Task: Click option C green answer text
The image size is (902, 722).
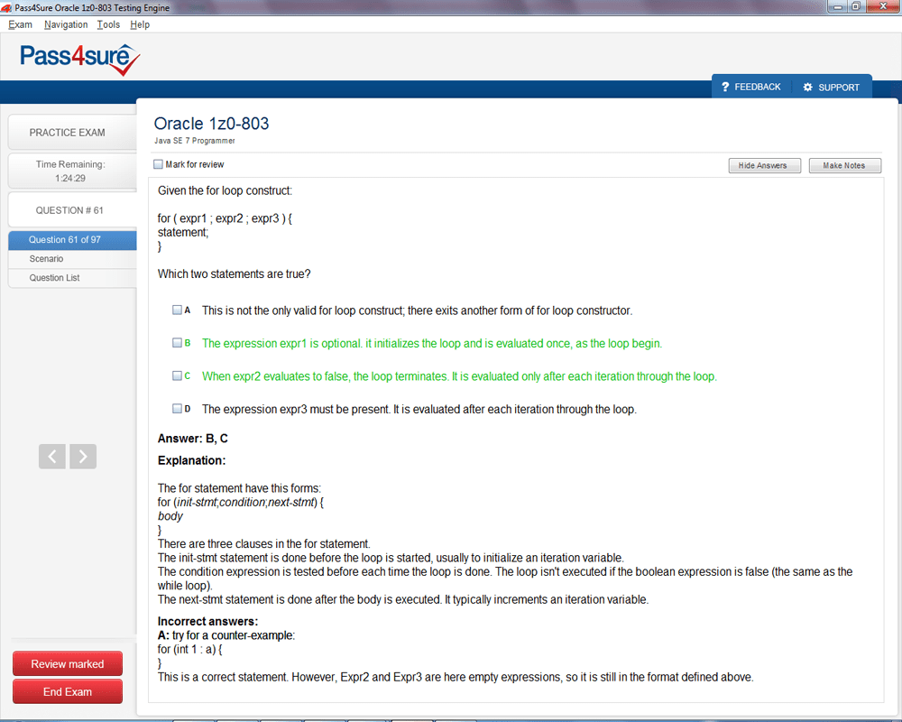Action: [459, 376]
